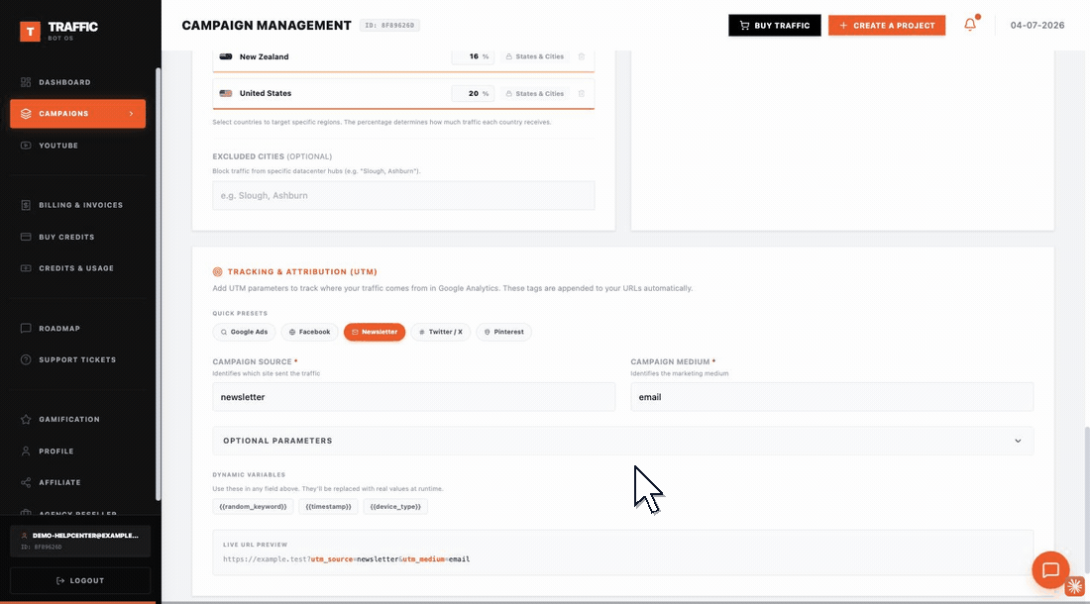
Task: Open Credits & Usage page
Action: [x=76, y=268]
